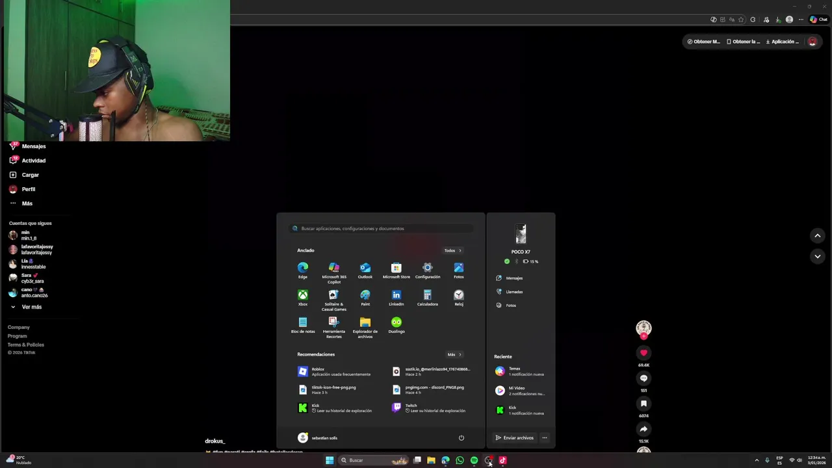Open the Reloj clock app

click(459, 298)
